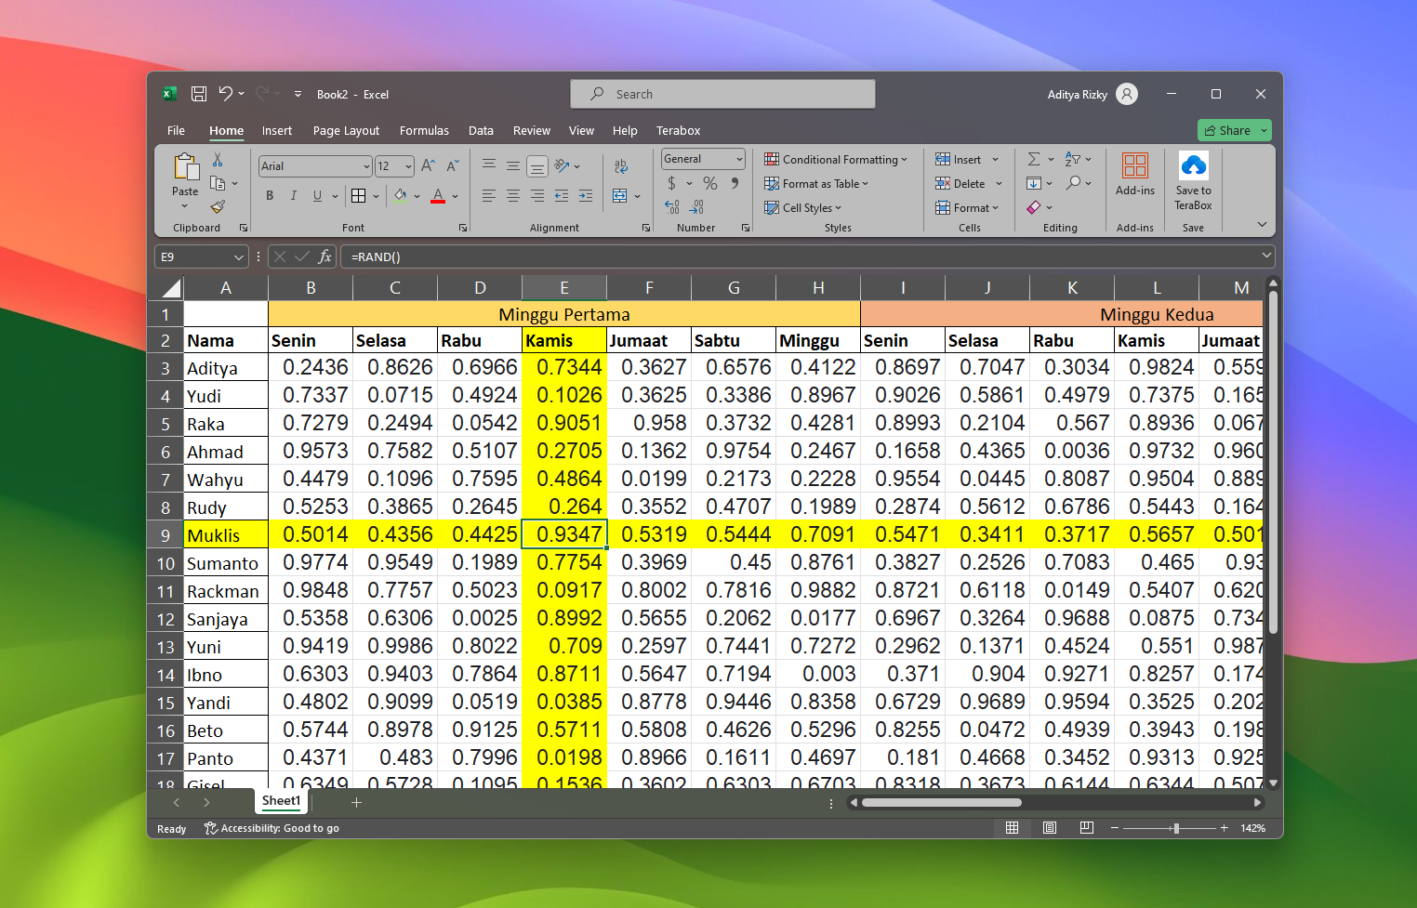Click the Increase Indent icon

click(x=586, y=196)
